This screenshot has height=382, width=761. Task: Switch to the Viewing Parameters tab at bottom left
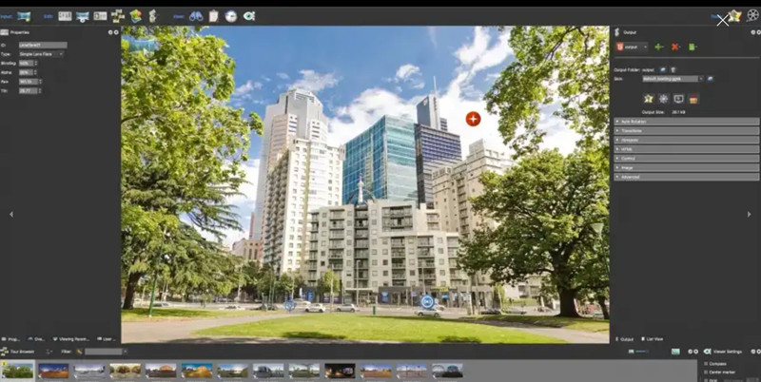click(x=70, y=339)
